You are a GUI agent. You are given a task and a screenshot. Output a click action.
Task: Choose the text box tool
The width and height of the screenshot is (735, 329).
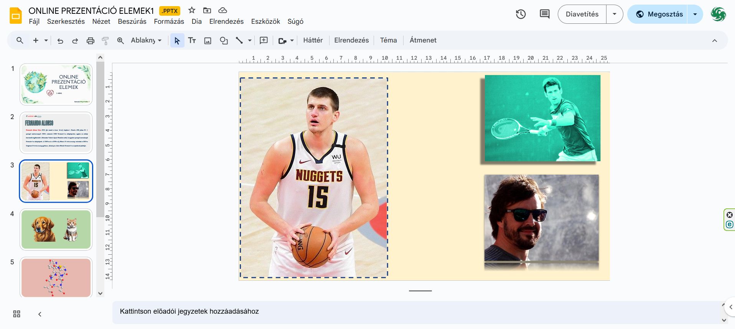coord(192,41)
